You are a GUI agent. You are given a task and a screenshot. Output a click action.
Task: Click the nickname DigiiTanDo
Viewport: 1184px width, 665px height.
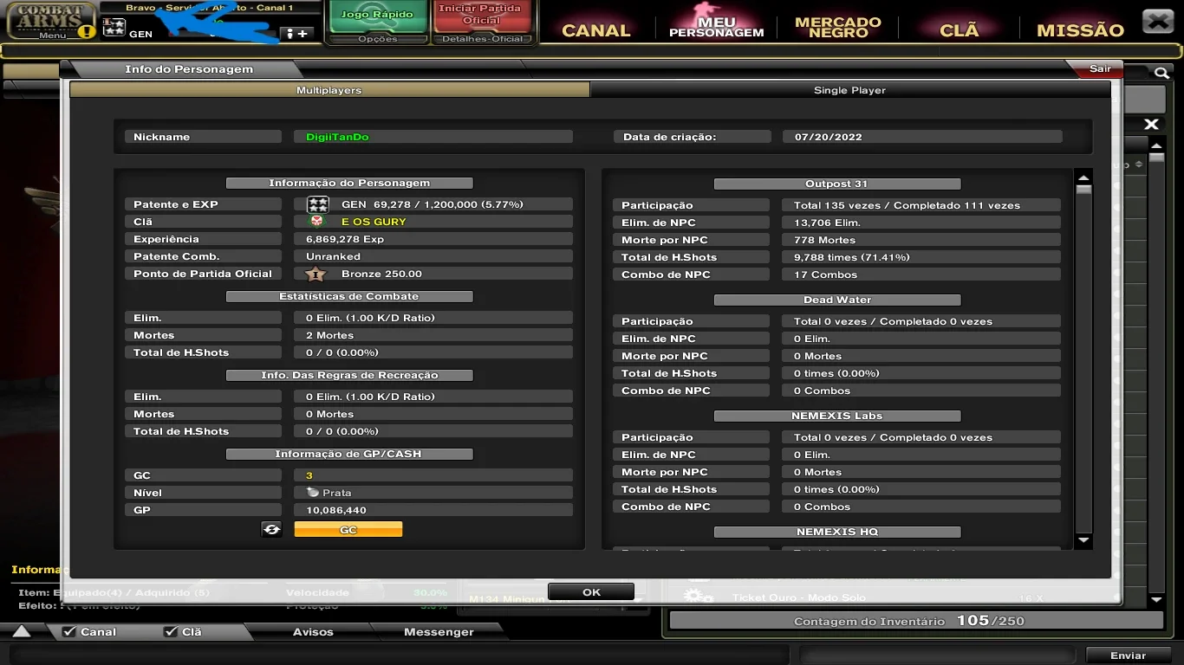click(337, 137)
